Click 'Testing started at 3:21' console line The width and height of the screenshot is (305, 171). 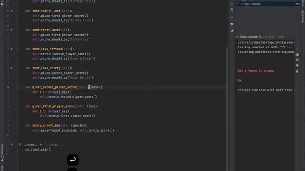pos(265,47)
